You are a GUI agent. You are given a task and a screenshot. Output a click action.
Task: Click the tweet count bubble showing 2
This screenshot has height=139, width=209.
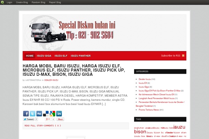(x=36, y=119)
